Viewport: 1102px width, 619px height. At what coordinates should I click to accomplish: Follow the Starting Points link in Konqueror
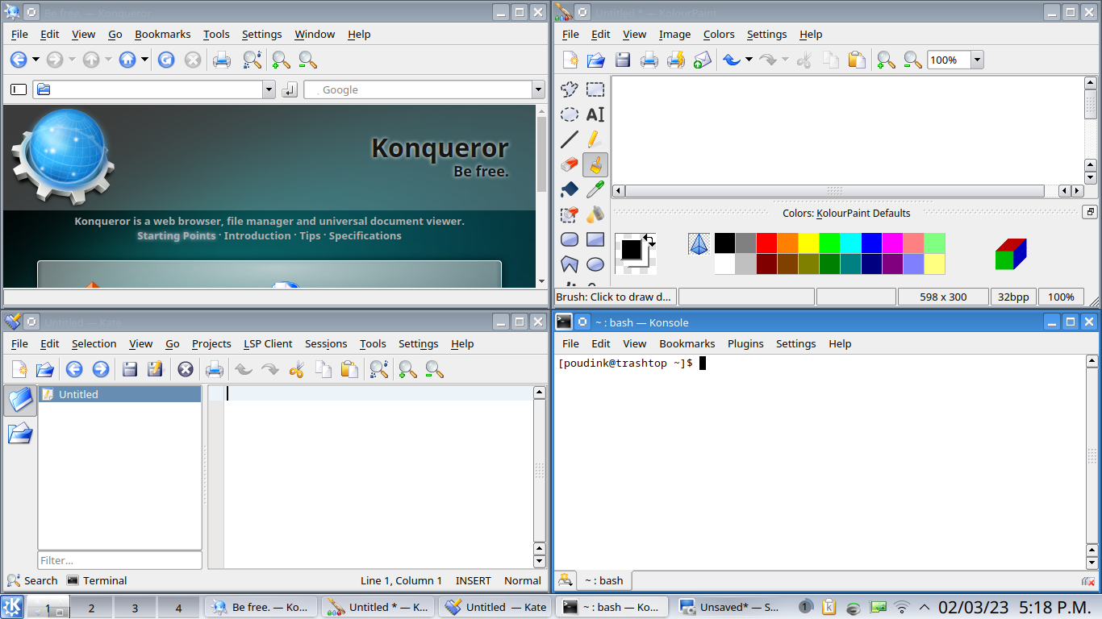pos(177,235)
